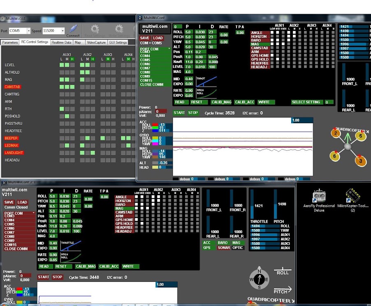Click the PITCH ROLL expo curve in MultiWiiConf window
Image resolution: width=371 pixels, height=306 pixels.
pyautogui.click(x=206, y=93)
